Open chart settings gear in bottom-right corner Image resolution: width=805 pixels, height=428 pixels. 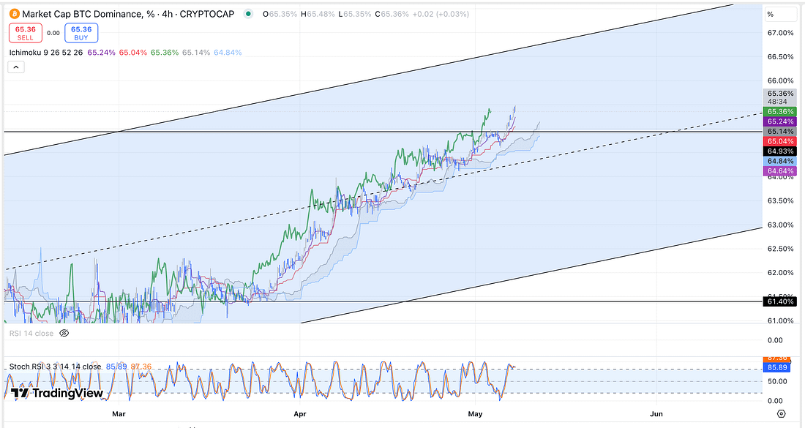(x=782, y=414)
